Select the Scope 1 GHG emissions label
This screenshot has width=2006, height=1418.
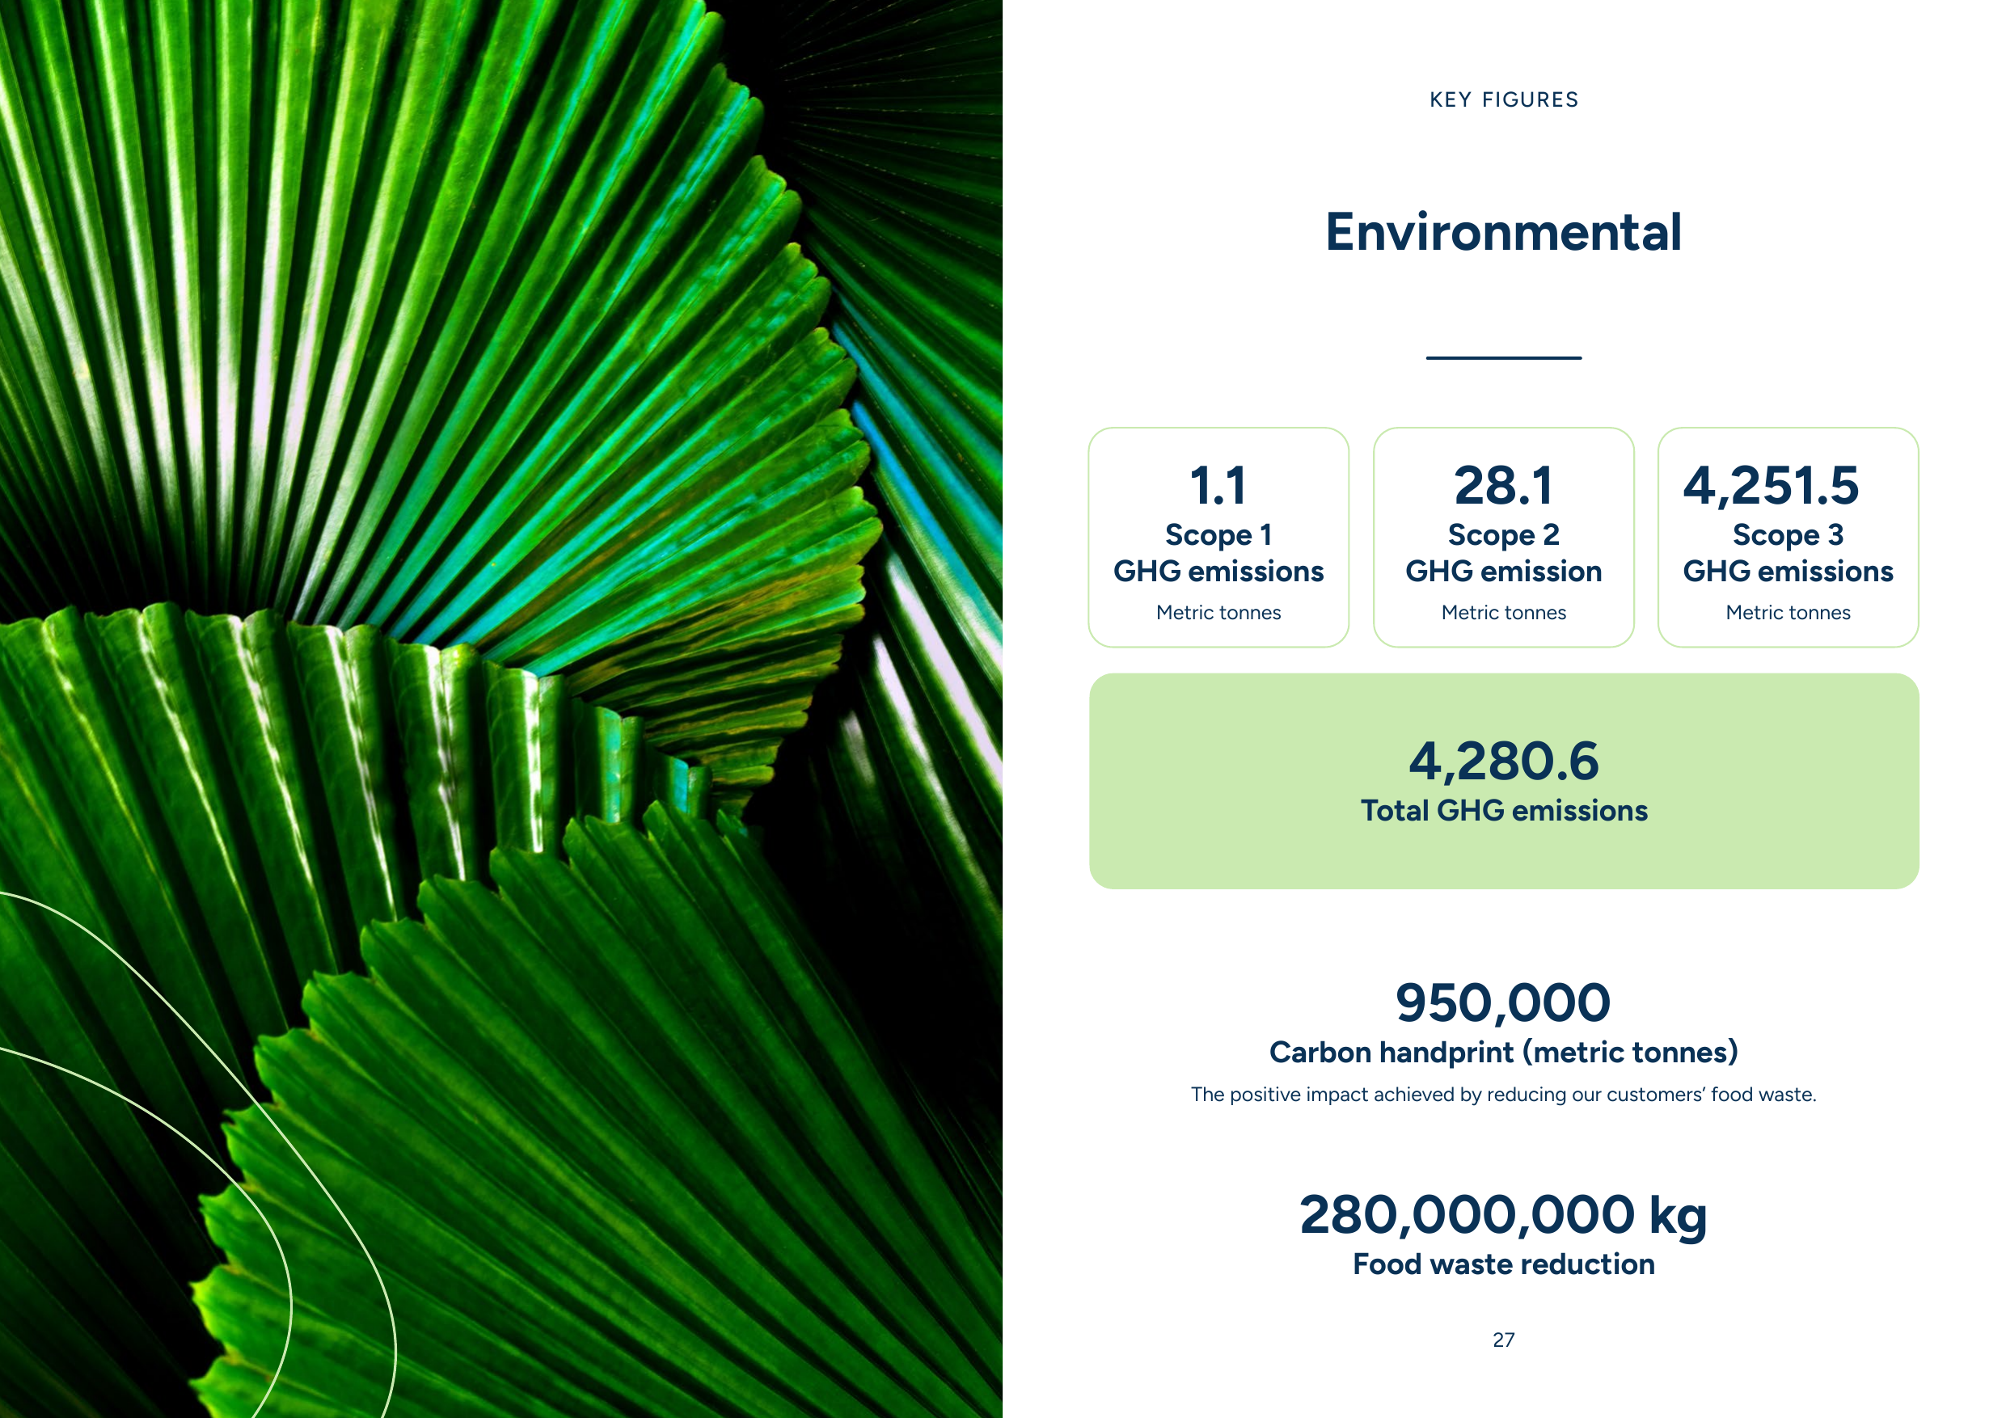1218,552
